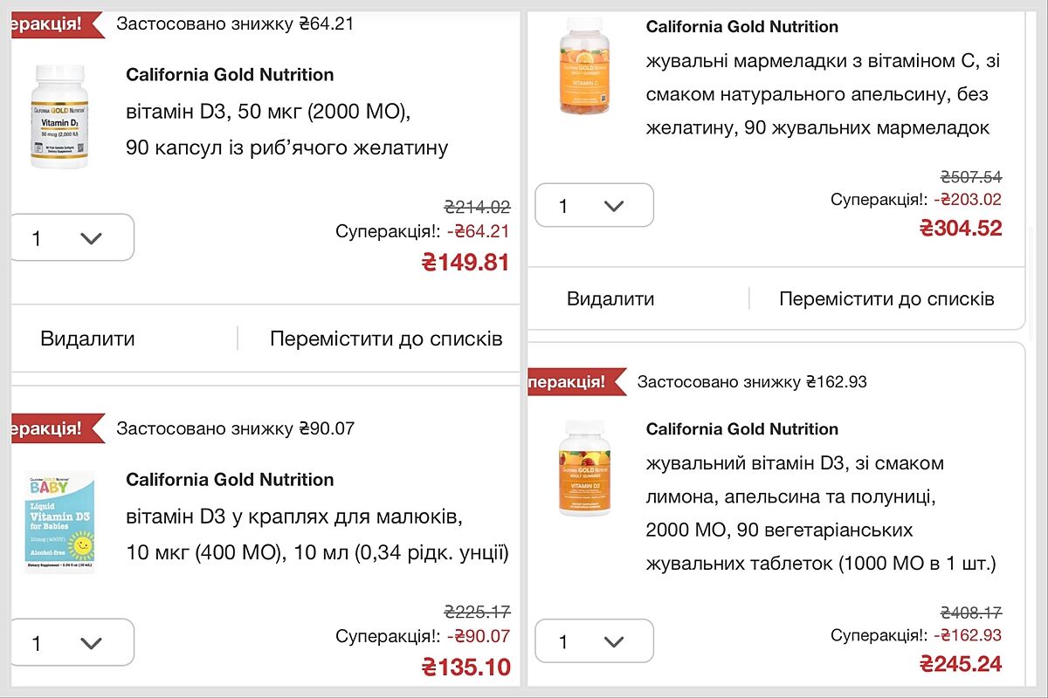1048x698 pixels.
Task: Expand quantity selector for baby Vitamin D3 drops
Action: [x=72, y=643]
